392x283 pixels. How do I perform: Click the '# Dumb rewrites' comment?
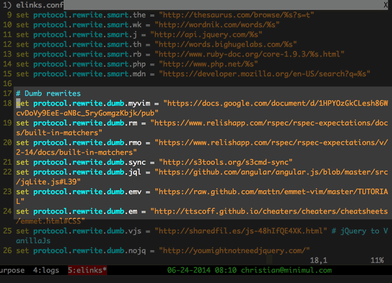point(48,94)
